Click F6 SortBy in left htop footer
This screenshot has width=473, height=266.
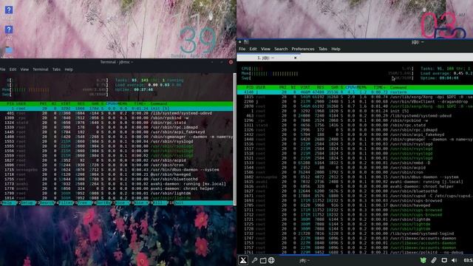pos(103,203)
